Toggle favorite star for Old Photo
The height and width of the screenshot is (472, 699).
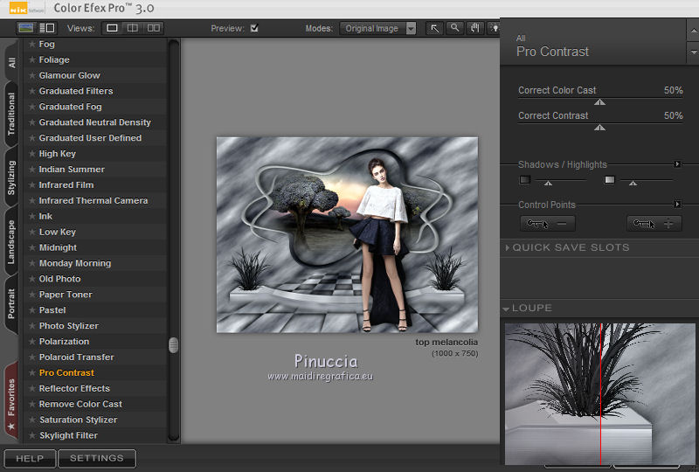[x=32, y=280]
